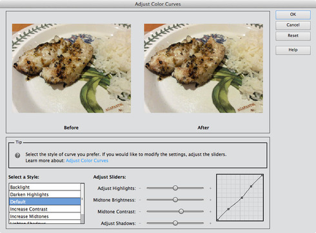Click the Reset button
This screenshot has height=233, width=316.
coord(293,36)
